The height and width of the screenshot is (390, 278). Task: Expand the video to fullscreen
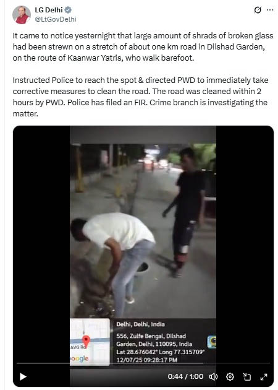point(264,377)
